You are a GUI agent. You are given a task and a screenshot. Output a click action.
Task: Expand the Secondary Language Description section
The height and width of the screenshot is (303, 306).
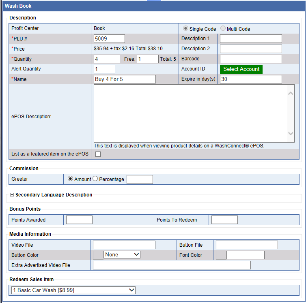[12, 195]
